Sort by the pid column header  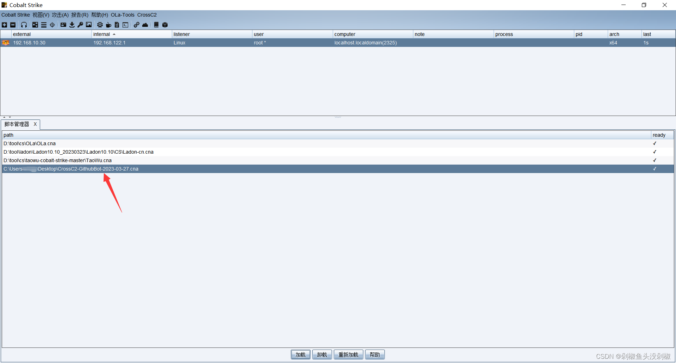[x=591, y=34]
